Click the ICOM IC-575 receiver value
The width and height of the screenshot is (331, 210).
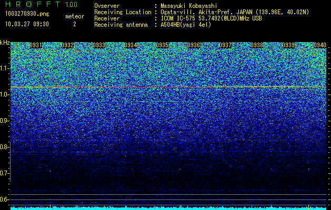click(211, 18)
